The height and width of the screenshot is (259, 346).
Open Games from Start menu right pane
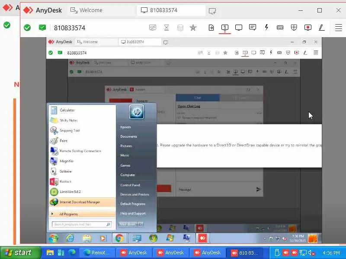point(125,165)
